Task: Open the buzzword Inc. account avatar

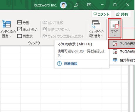Action: click(63, 5)
